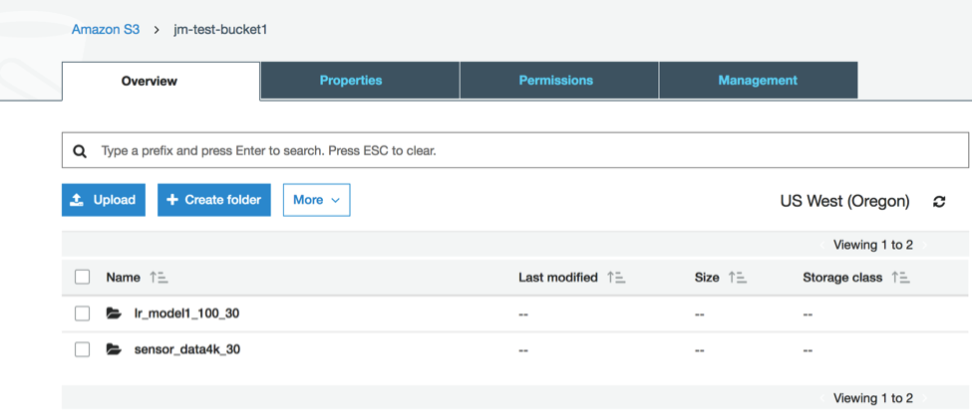The width and height of the screenshot is (972, 415).
Task: Toggle the select-all checkbox in the header
Action: tap(83, 278)
